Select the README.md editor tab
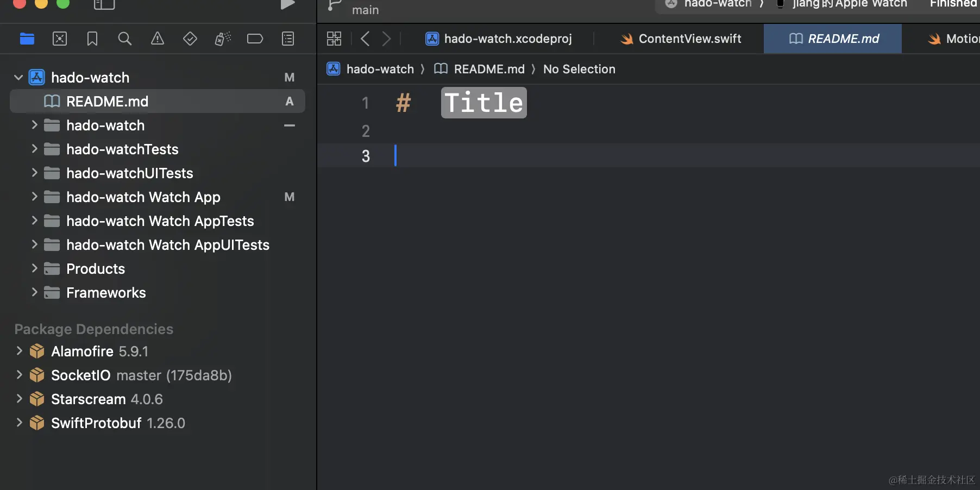 [x=833, y=39]
